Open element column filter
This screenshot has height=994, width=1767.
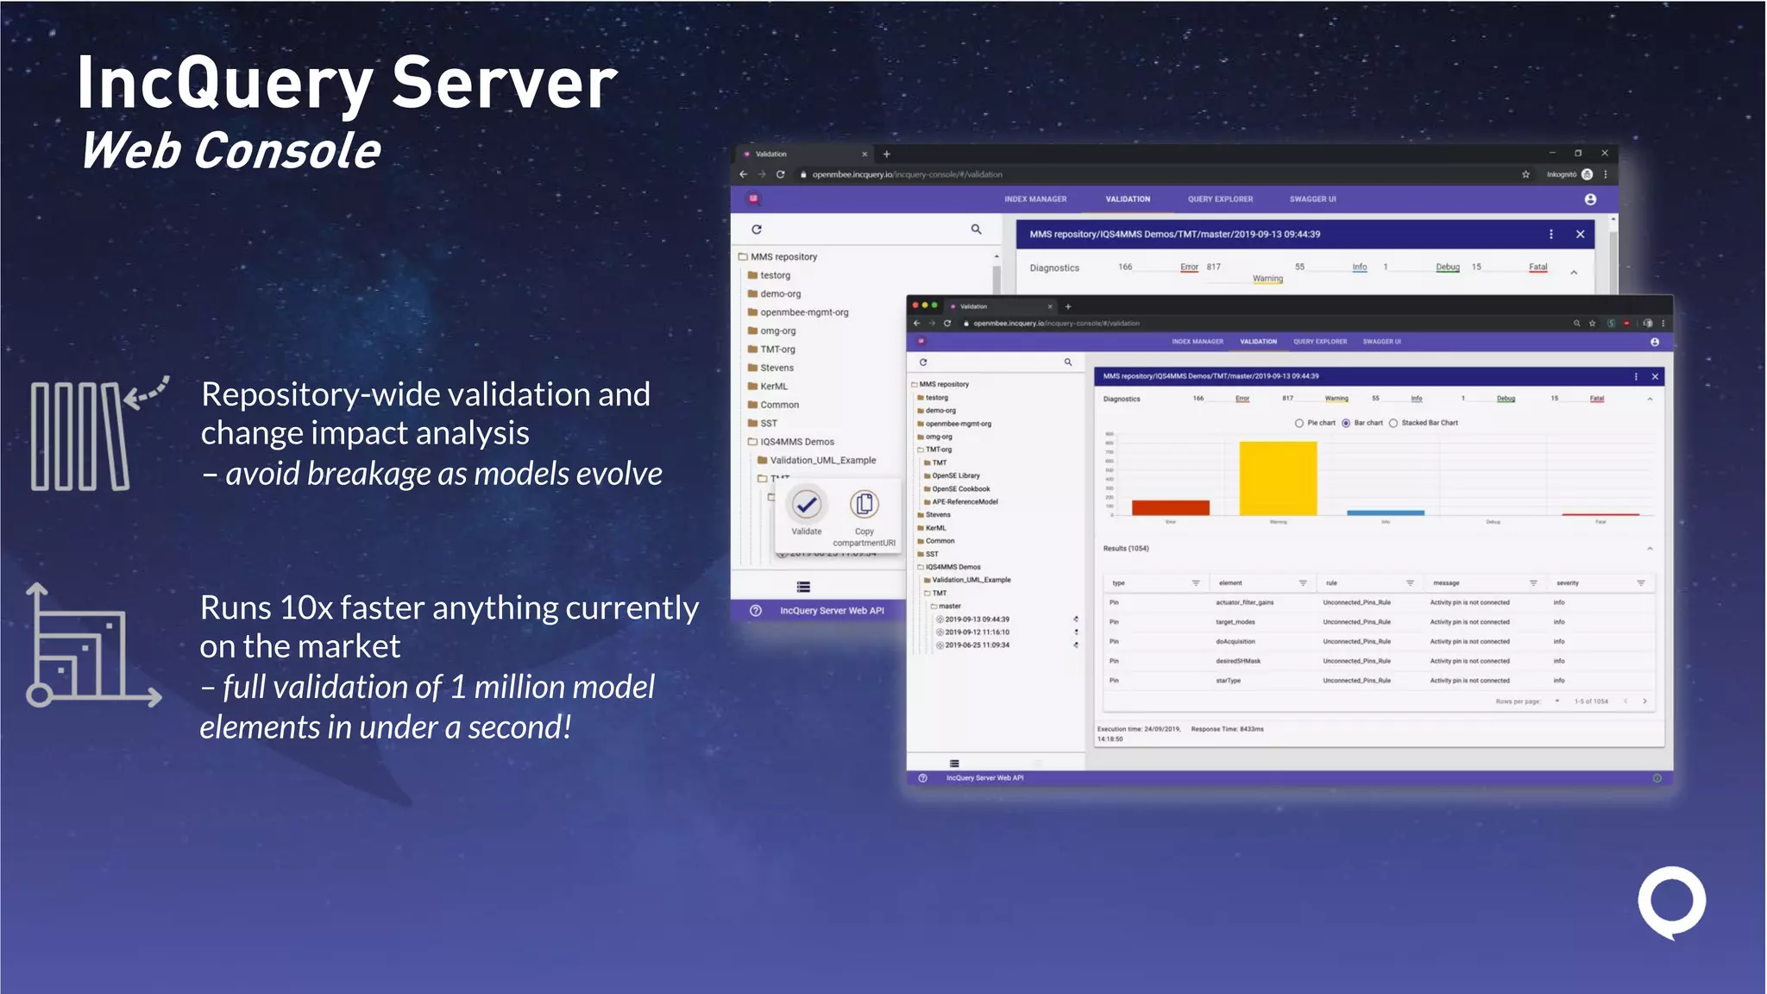(x=1303, y=583)
